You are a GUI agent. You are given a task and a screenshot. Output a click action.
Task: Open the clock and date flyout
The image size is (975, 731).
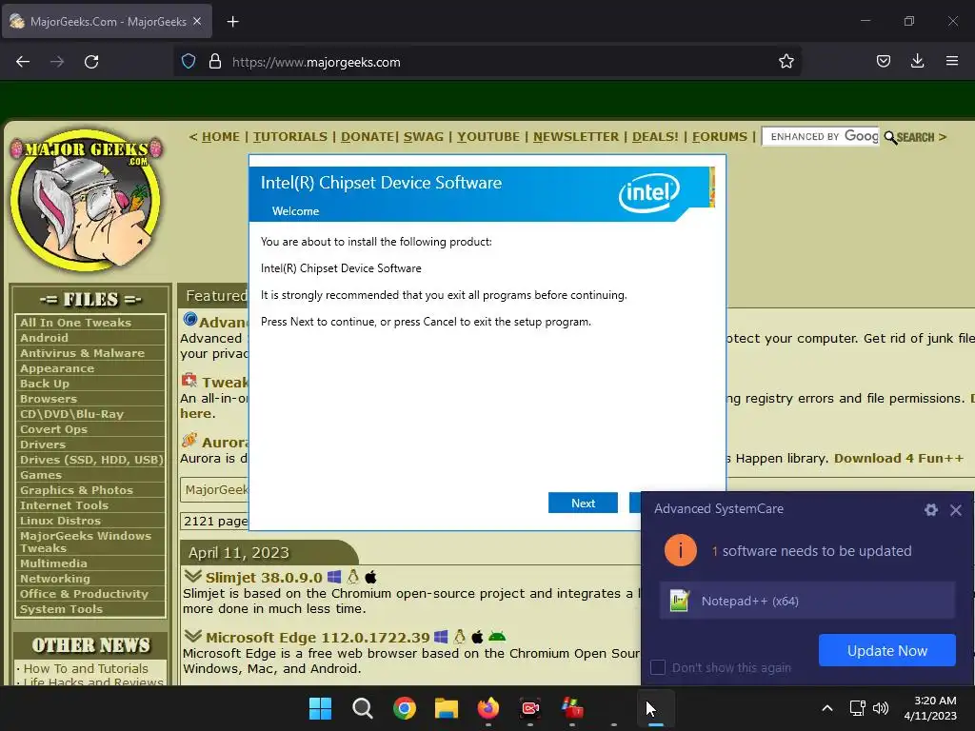(930, 708)
